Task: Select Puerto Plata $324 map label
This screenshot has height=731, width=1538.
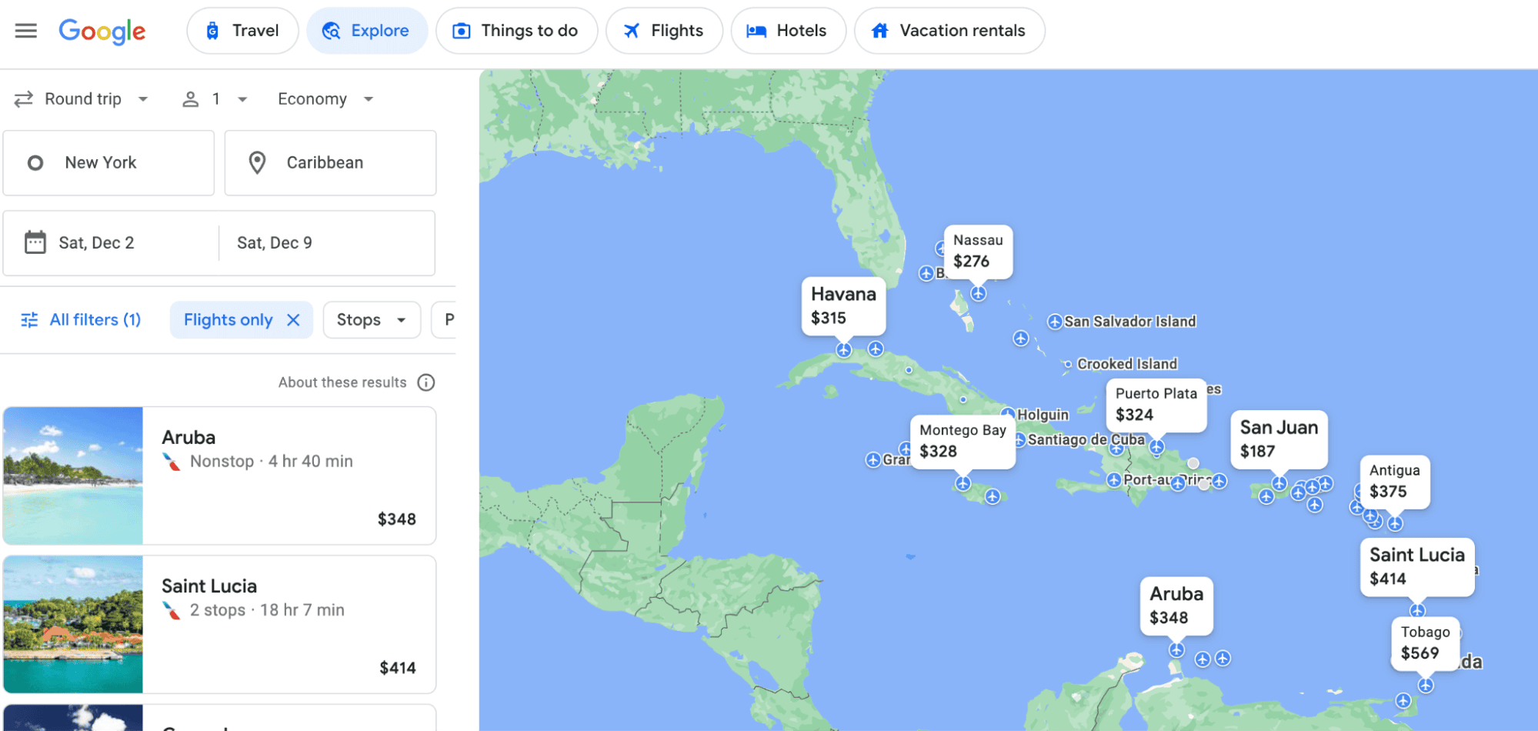Action: coord(1156,404)
